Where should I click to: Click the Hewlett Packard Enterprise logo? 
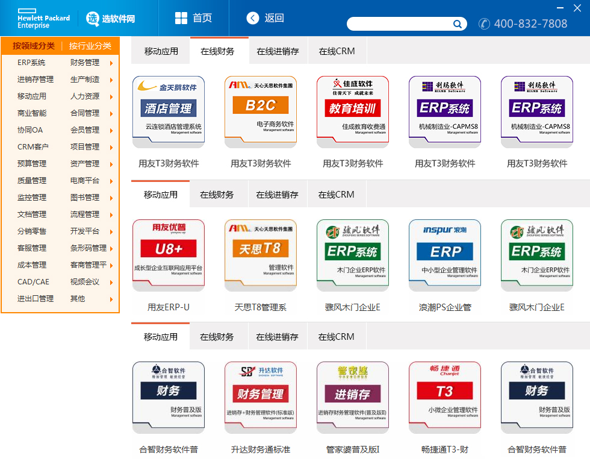tap(43, 19)
